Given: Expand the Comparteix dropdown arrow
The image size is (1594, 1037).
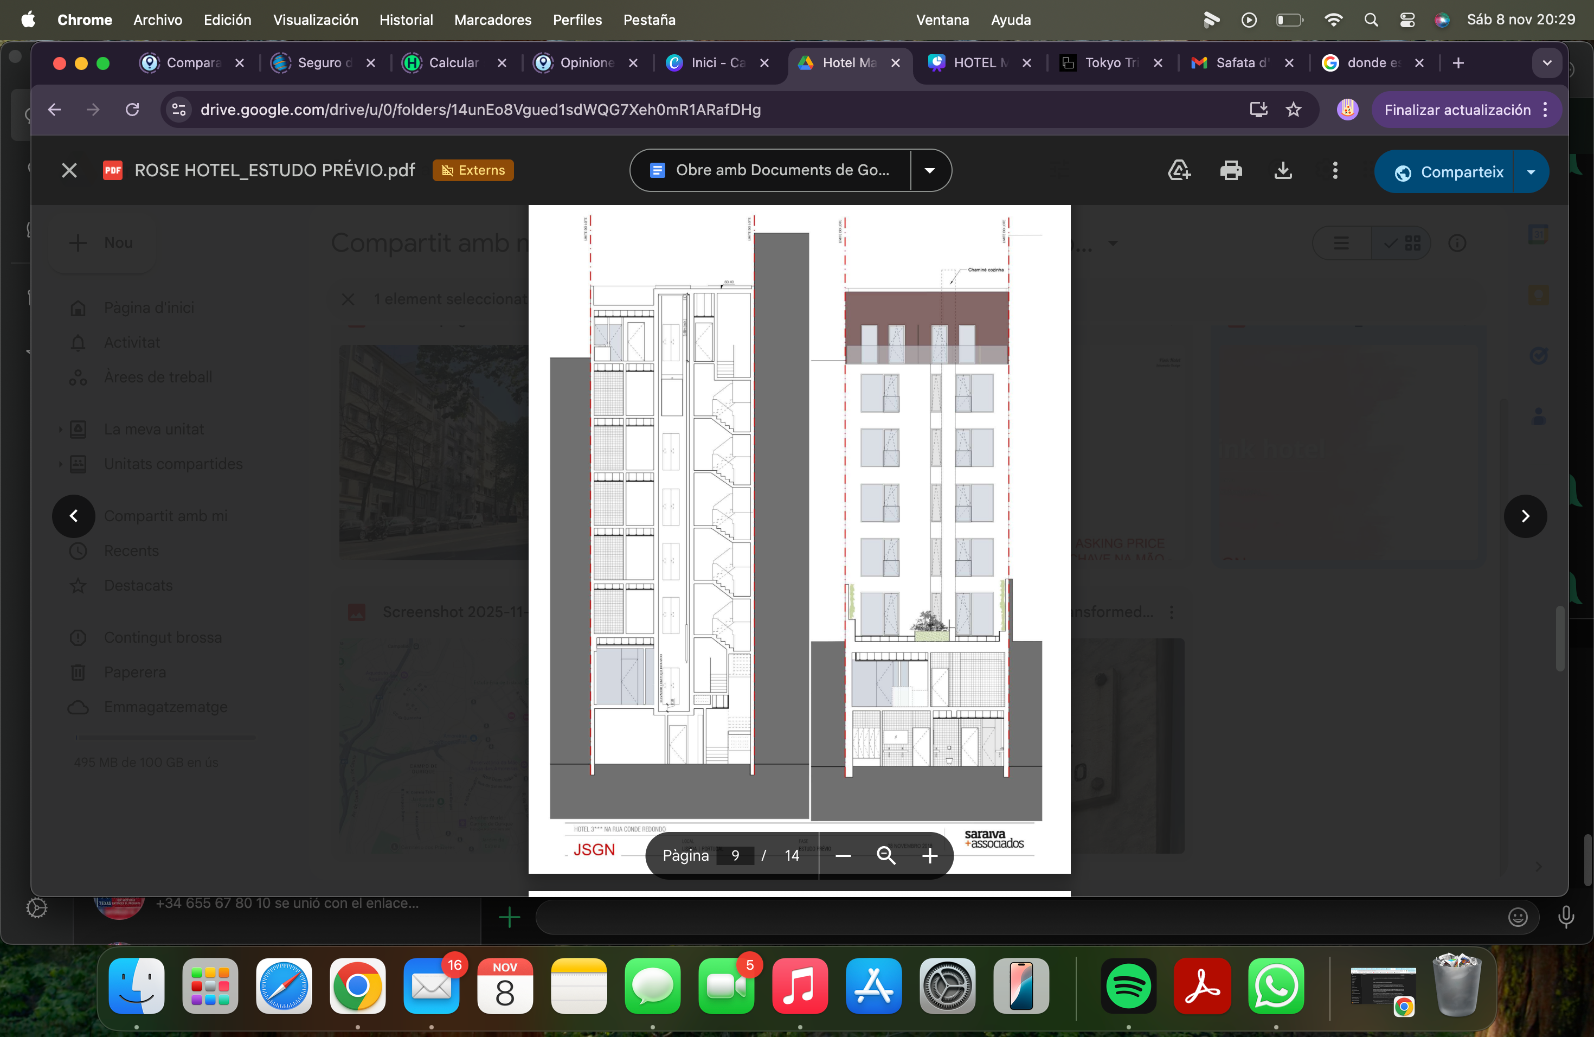Looking at the screenshot, I should [x=1531, y=172].
